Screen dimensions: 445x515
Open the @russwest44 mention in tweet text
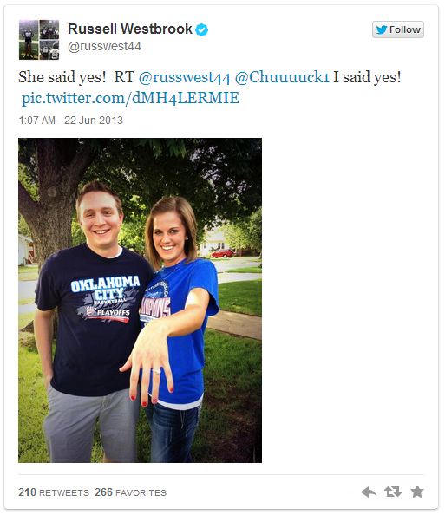[x=185, y=77]
